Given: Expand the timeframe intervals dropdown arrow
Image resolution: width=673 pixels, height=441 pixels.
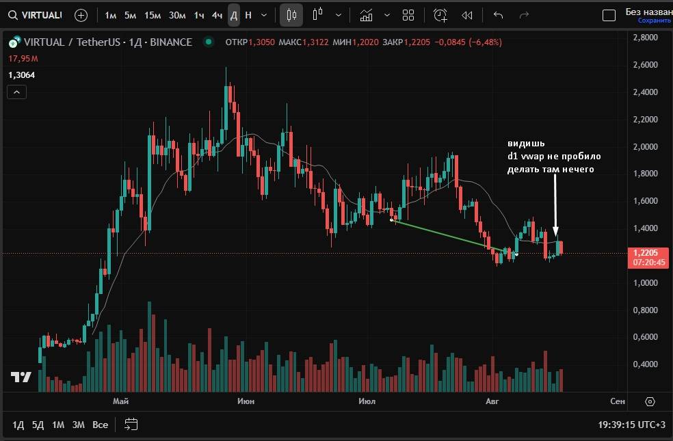Looking at the screenshot, I should coord(264,15).
